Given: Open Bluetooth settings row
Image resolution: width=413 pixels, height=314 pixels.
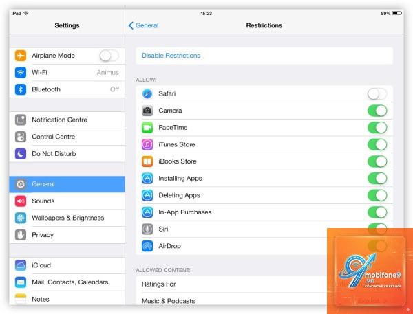Looking at the screenshot, I should (67, 89).
